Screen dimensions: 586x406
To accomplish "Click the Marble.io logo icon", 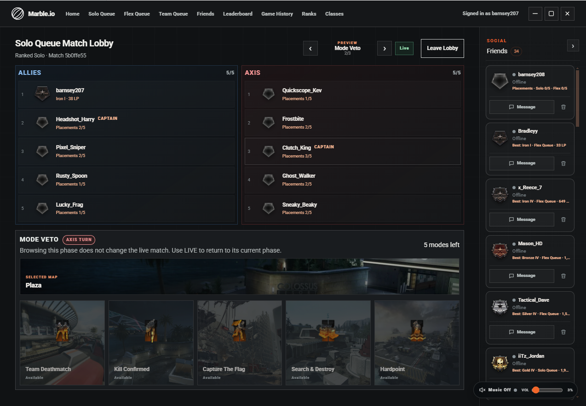I will 17,14.
